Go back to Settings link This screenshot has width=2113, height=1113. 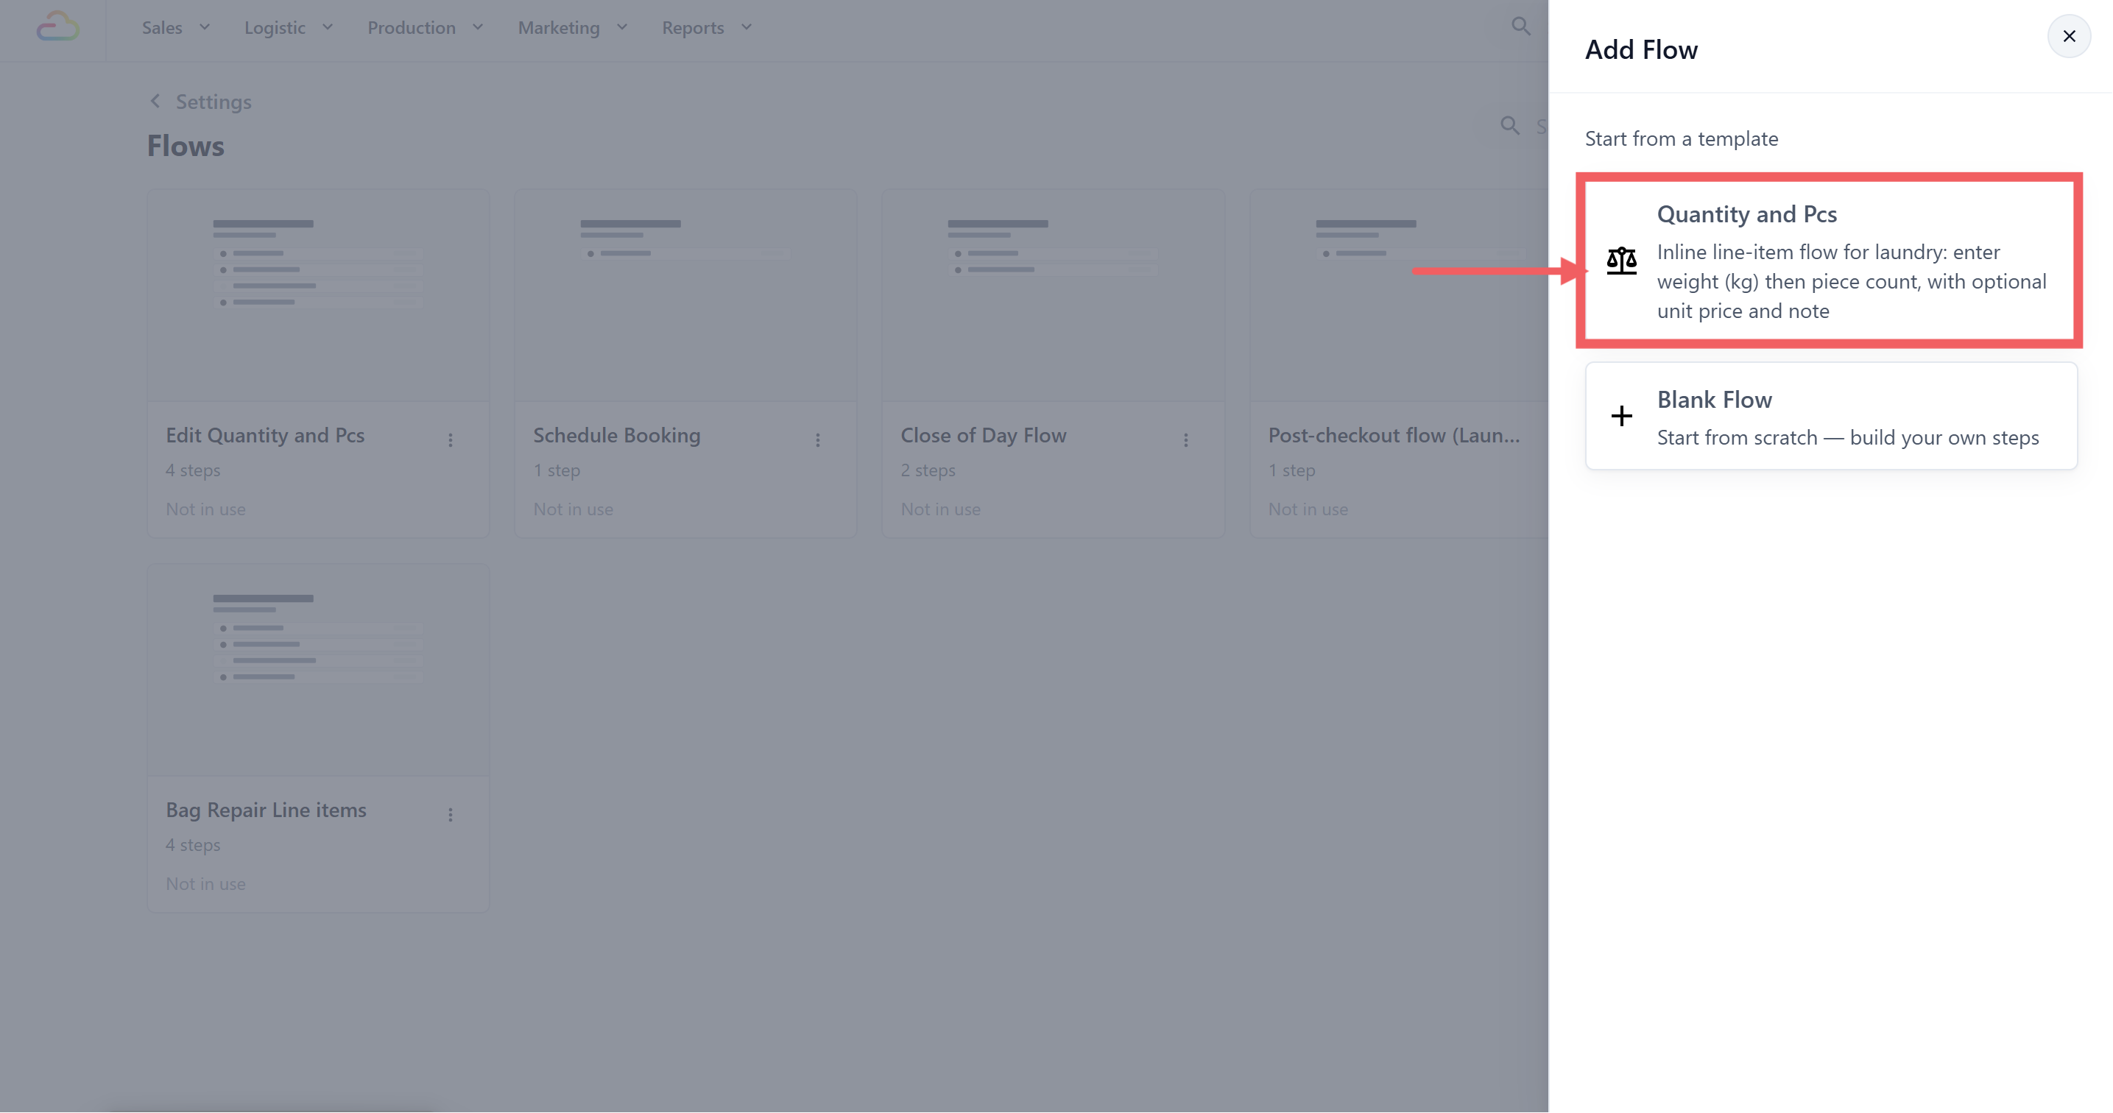click(214, 102)
